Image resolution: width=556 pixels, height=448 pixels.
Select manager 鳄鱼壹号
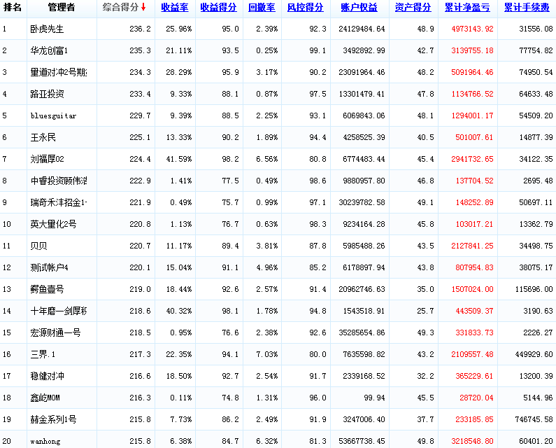pyautogui.click(x=47, y=289)
